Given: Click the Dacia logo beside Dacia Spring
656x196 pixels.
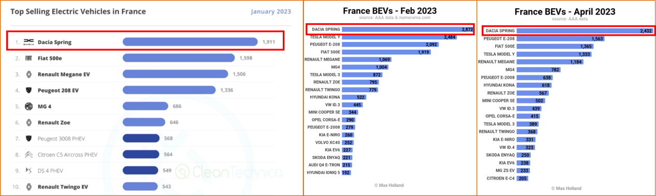Looking at the screenshot, I should [29, 41].
